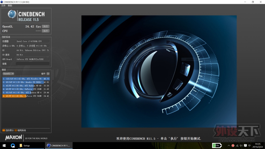Click the 24.42 fps OpenGL score

coord(33,27)
